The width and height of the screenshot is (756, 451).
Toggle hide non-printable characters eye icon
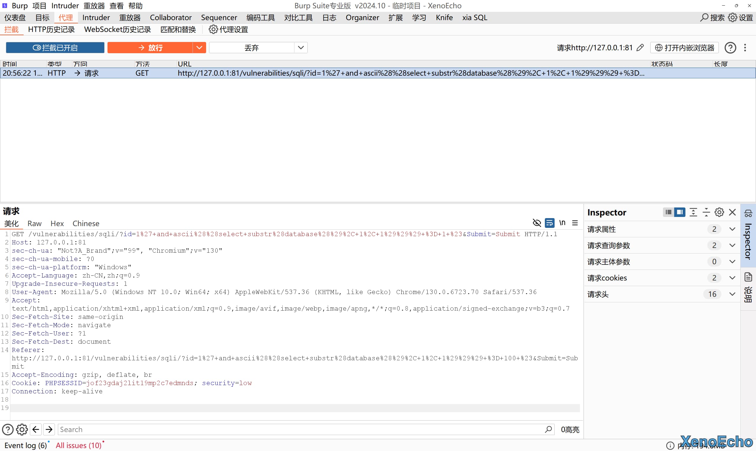537,223
